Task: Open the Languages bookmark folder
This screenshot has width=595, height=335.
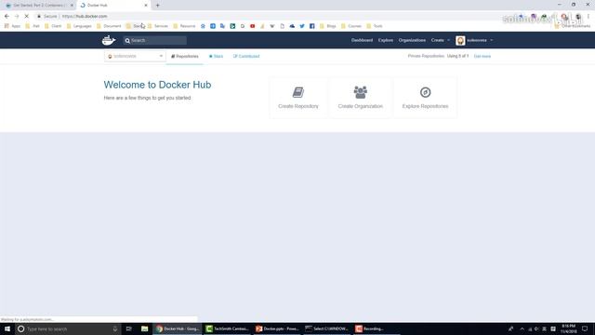Action: tap(79, 26)
